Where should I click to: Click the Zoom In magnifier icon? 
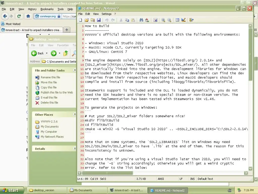tap(163, 20)
